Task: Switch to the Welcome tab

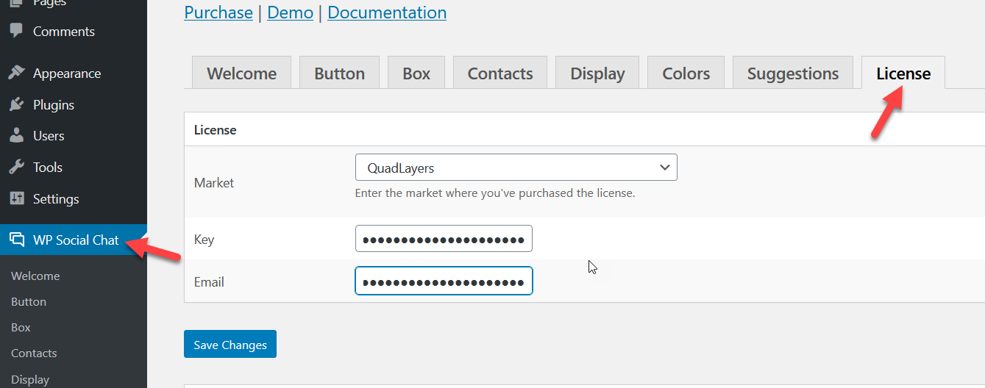Action: (x=241, y=73)
